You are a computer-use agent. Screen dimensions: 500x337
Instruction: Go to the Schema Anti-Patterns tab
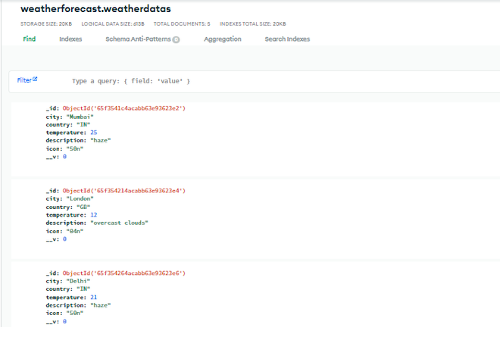pyautogui.click(x=138, y=39)
